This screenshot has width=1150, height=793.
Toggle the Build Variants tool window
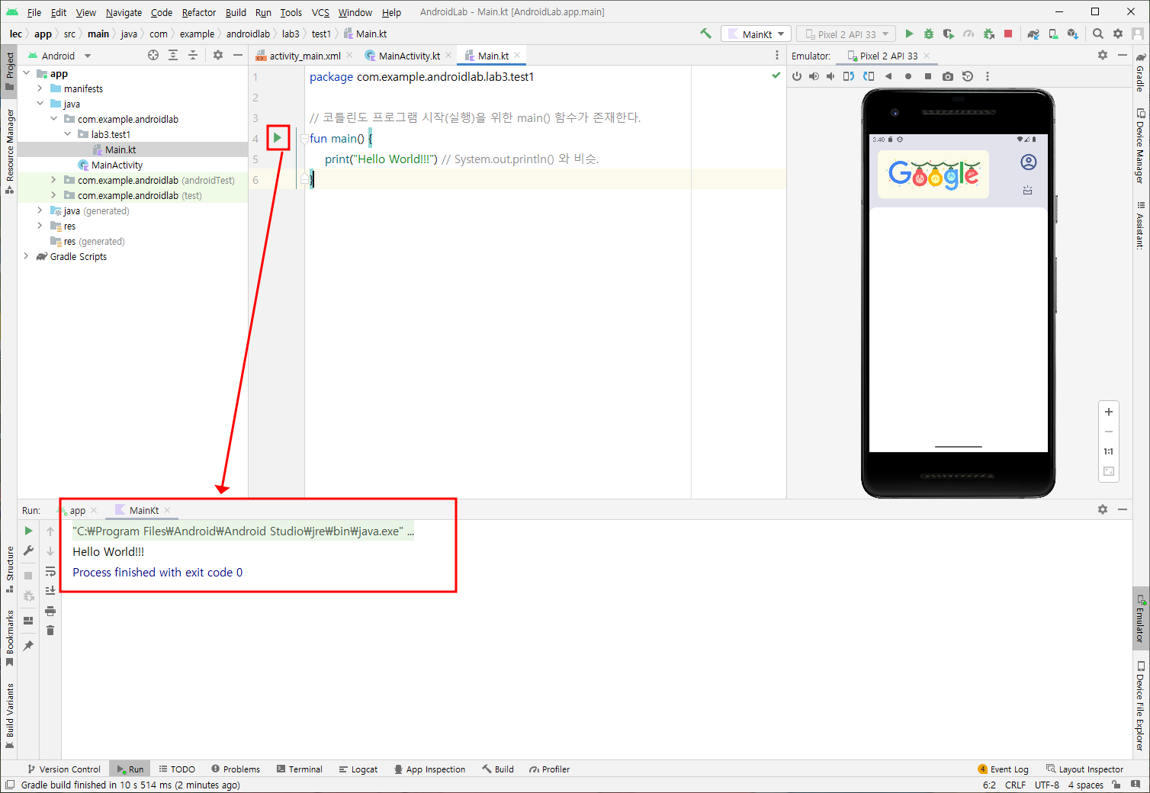[9, 716]
